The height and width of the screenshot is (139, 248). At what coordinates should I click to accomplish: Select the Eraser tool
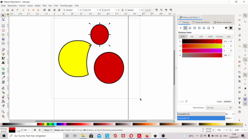(3, 97)
